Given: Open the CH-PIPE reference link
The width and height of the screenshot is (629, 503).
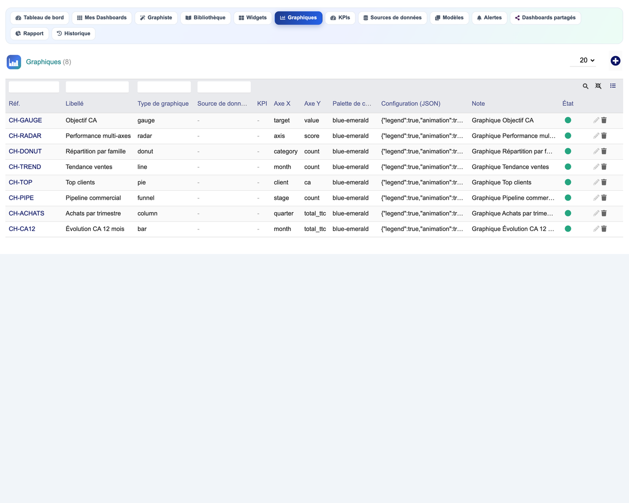Looking at the screenshot, I should [21, 198].
